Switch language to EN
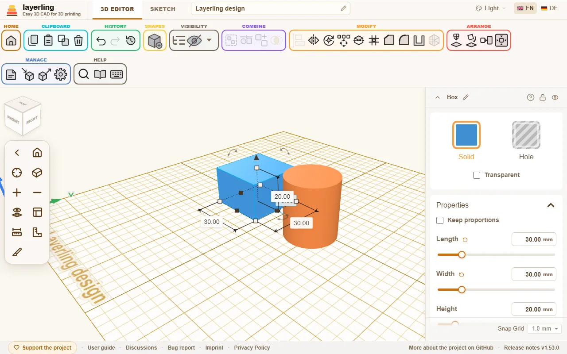Viewport: 567px width, 354px height. (x=525, y=8)
